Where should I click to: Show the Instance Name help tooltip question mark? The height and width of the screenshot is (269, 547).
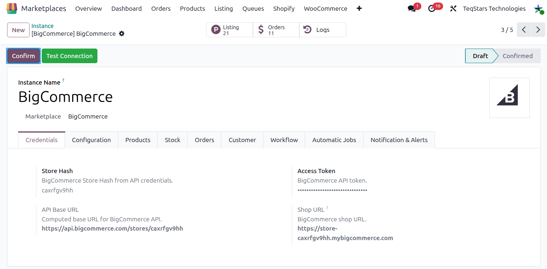[x=63, y=80]
